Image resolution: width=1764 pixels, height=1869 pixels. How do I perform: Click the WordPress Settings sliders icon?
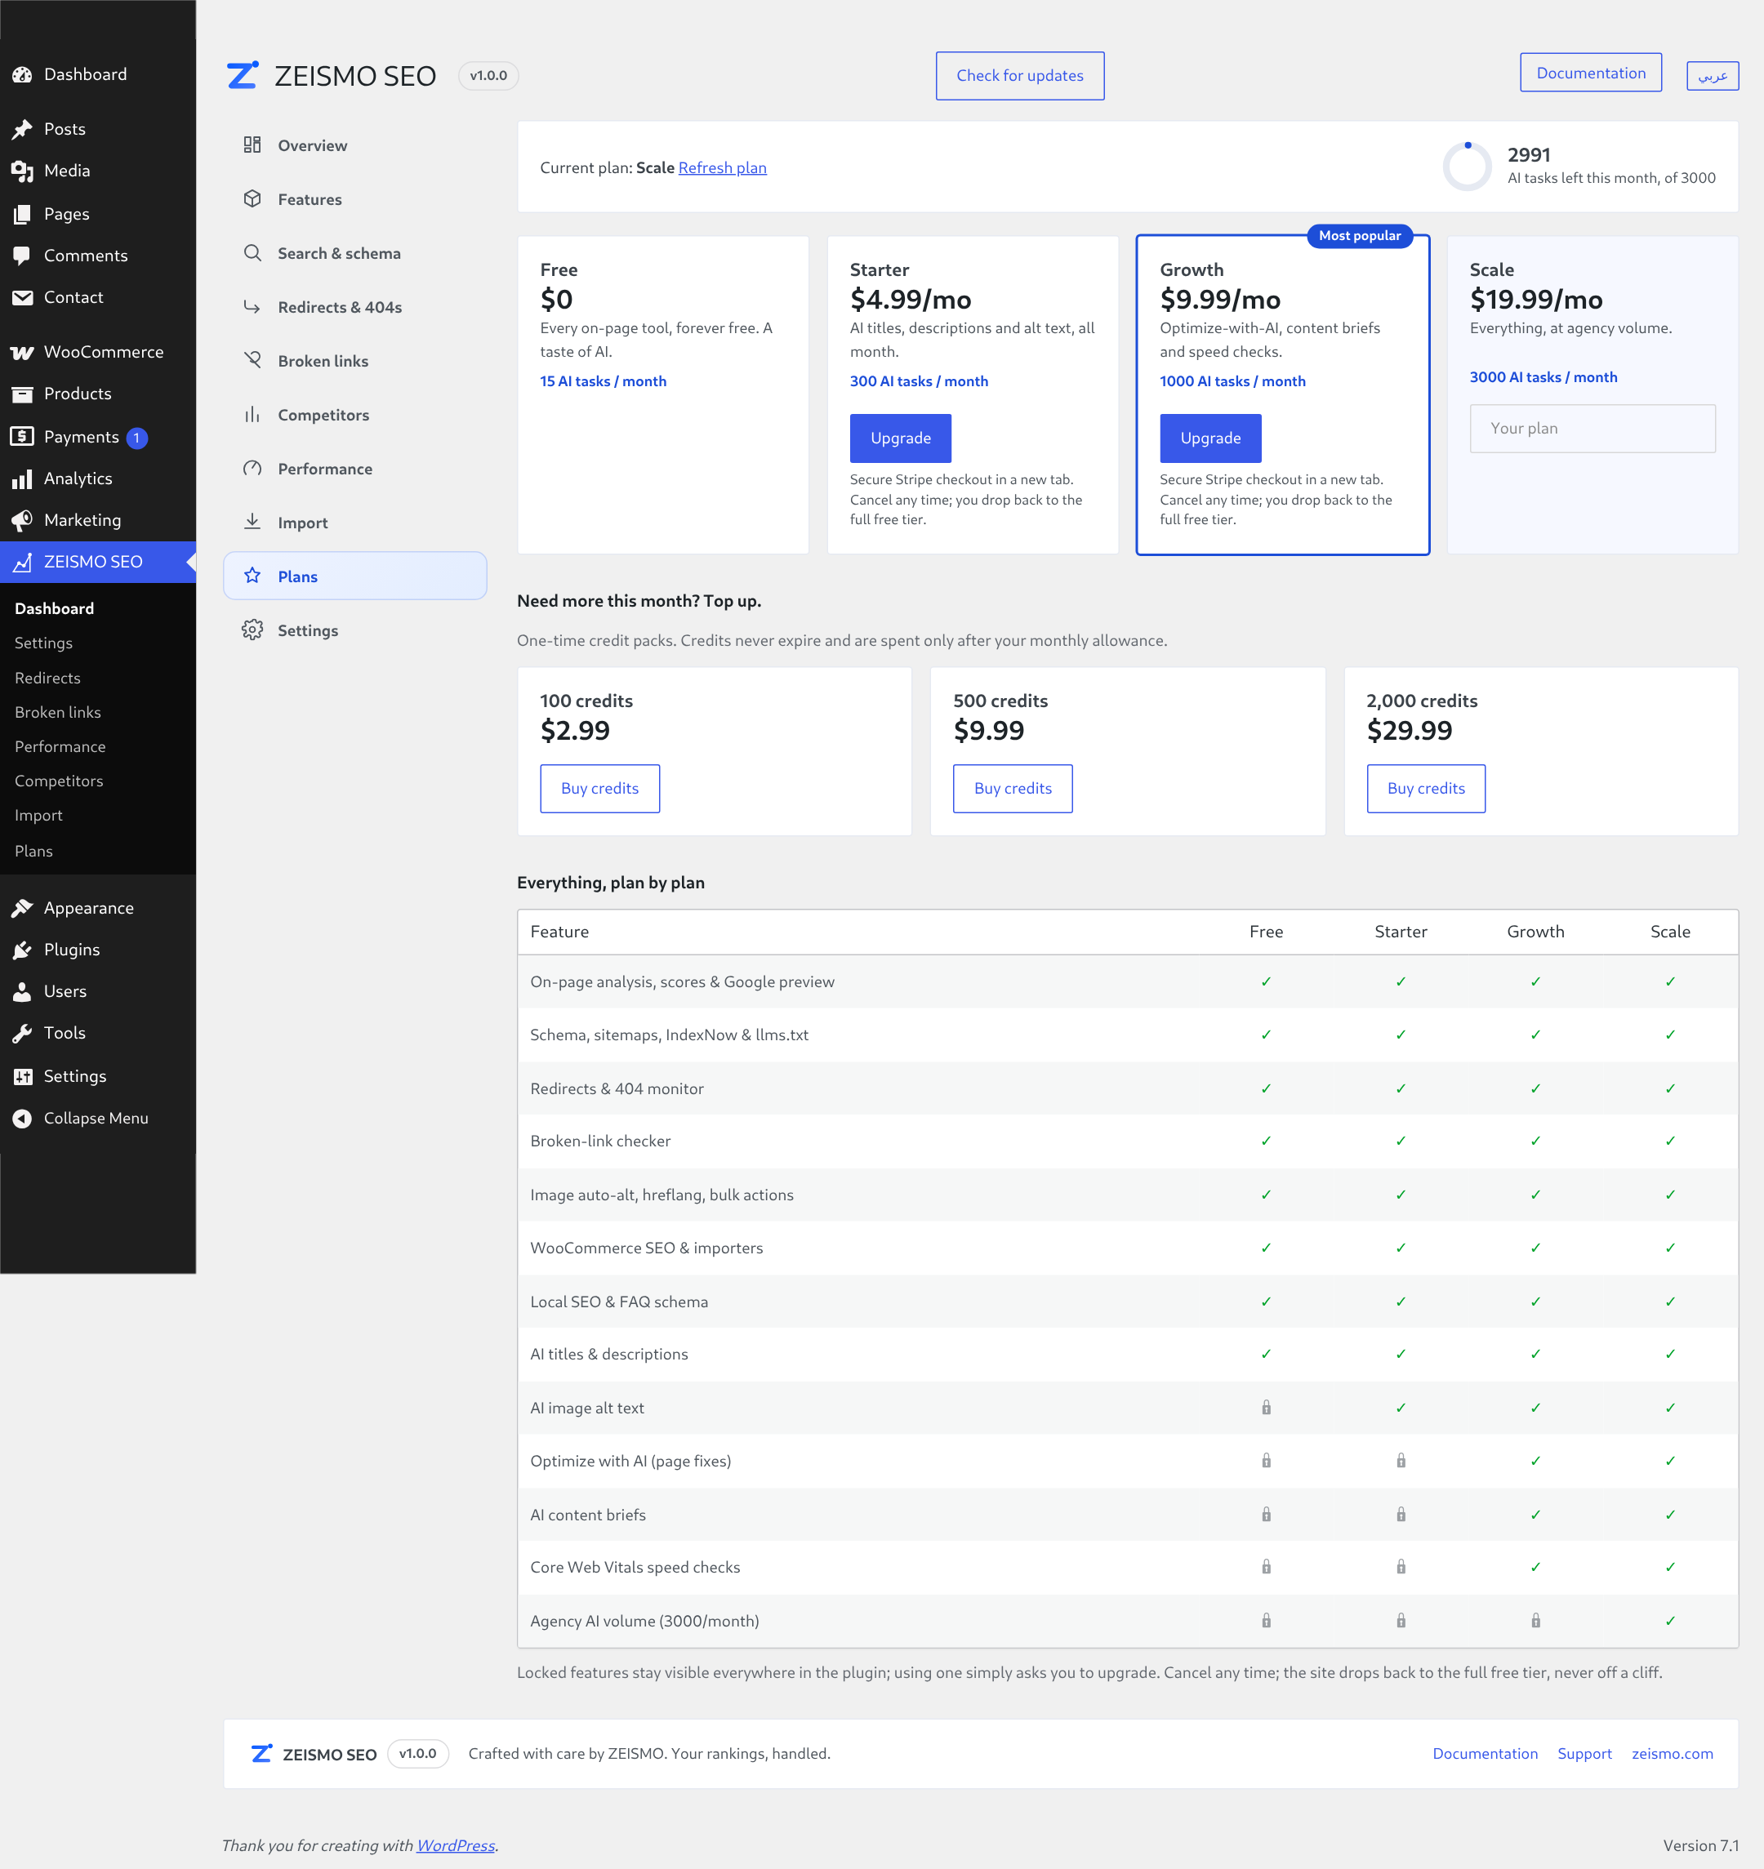[23, 1076]
